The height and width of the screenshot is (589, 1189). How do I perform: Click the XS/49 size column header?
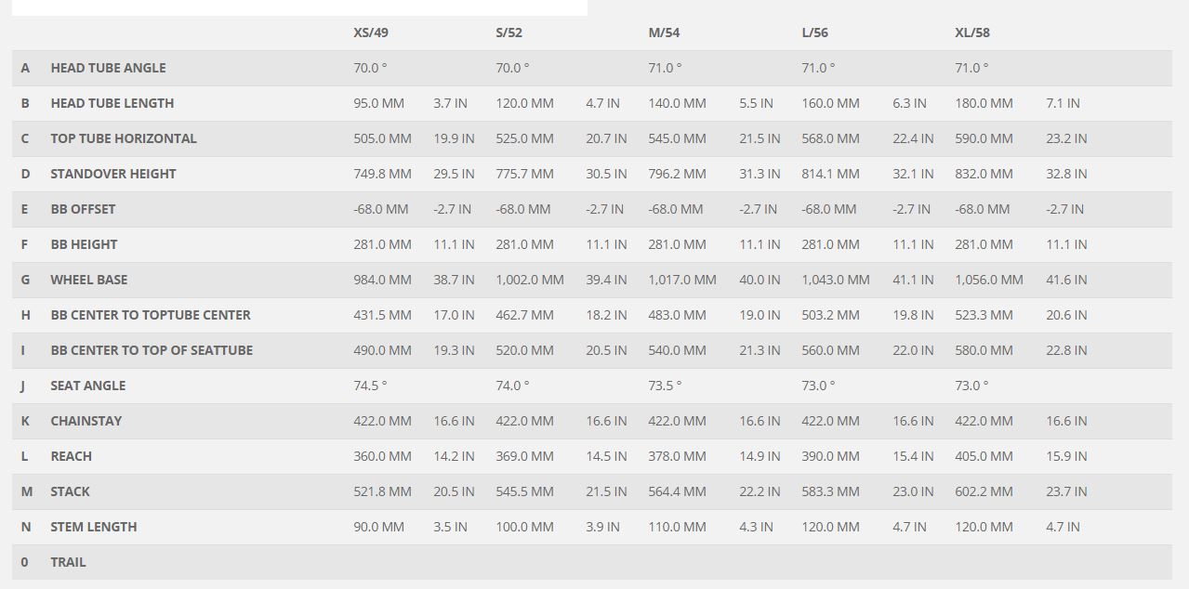tap(371, 33)
